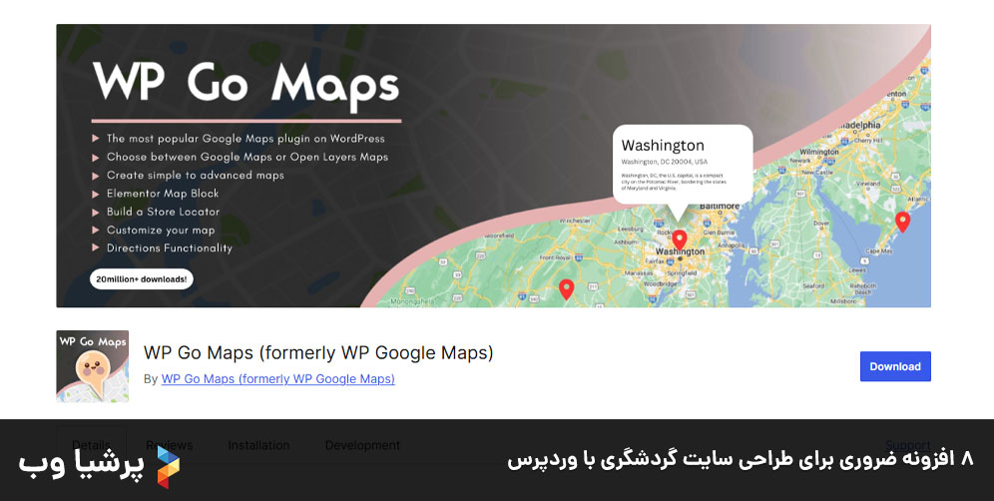Click the red map pin on Washington
Screen dimensions: 994x501
[679, 239]
